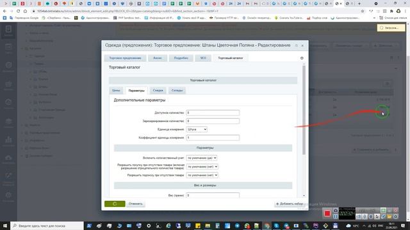Close the Редактирование dialog
Screen dimensions: 410x230
(x=302, y=45)
